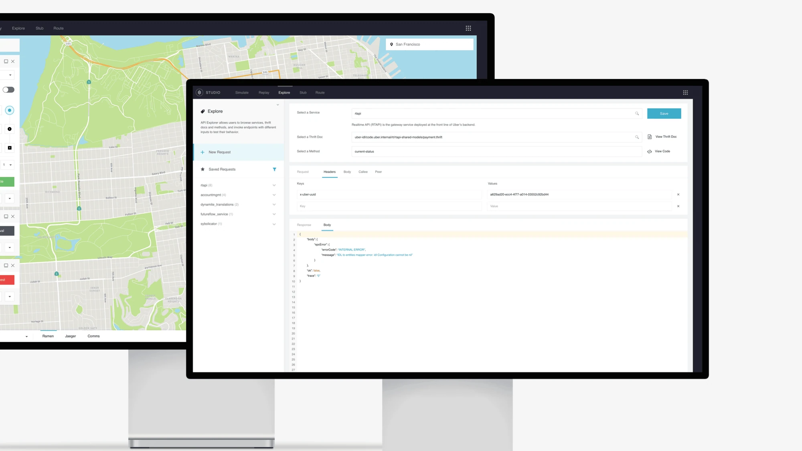Open the Response tab above the JSON output
Viewport: 802px width, 451px height.
coord(304,225)
